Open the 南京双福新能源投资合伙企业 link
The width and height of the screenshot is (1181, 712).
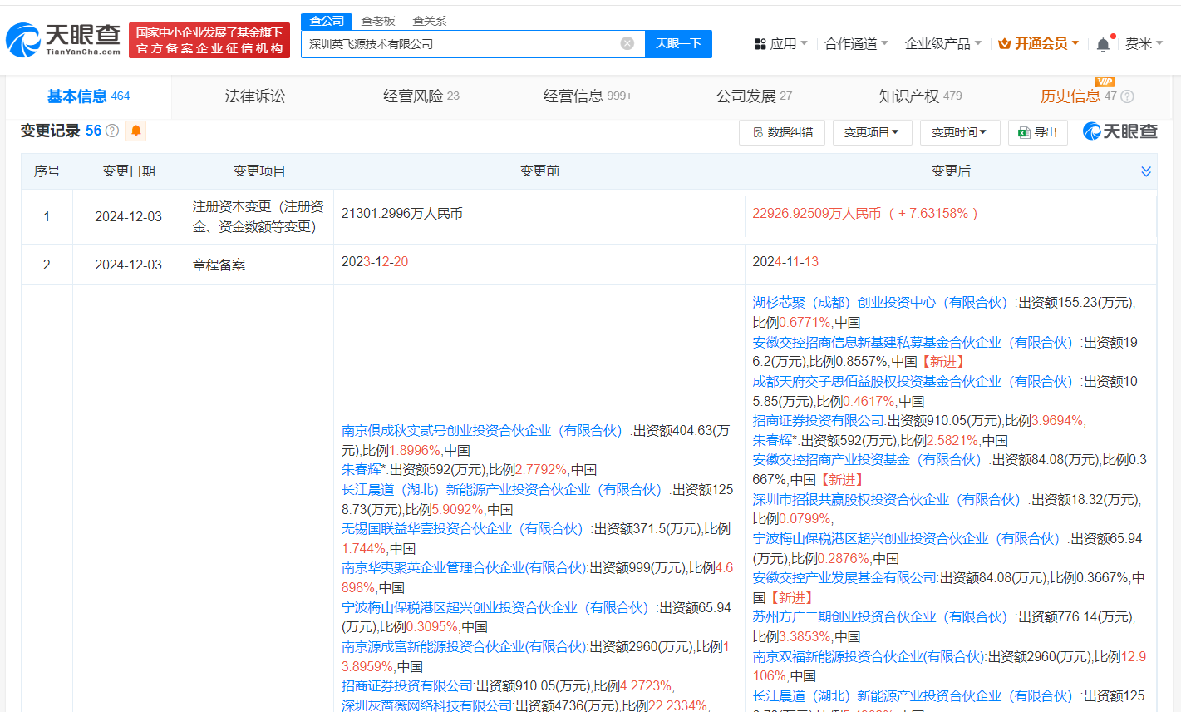(869, 657)
